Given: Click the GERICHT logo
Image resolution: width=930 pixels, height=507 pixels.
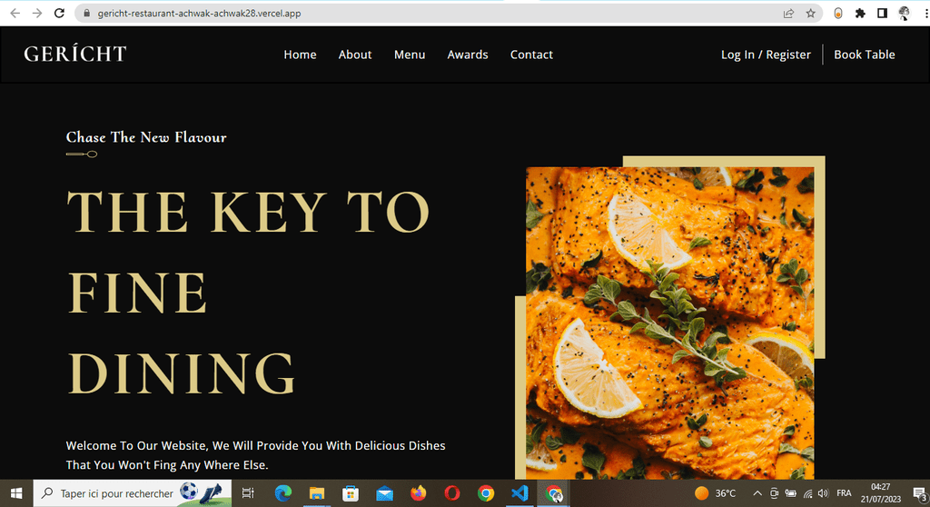Looking at the screenshot, I should tap(75, 54).
